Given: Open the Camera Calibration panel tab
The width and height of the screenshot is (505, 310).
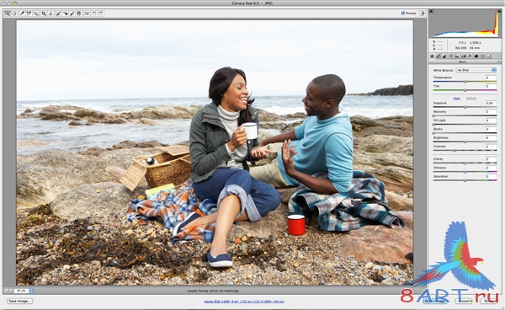Looking at the screenshot, I should click(476, 56).
